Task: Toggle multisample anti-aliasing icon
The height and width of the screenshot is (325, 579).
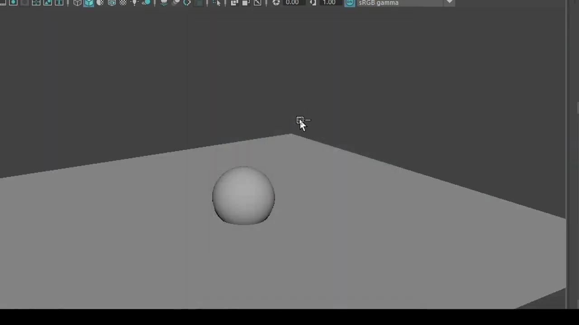Action: click(187, 3)
